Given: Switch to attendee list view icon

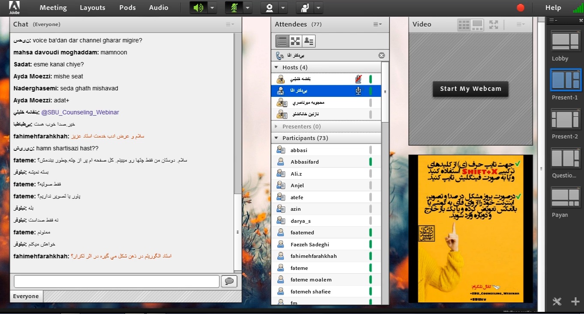Looking at the screenshot, I should click(282, 41).
